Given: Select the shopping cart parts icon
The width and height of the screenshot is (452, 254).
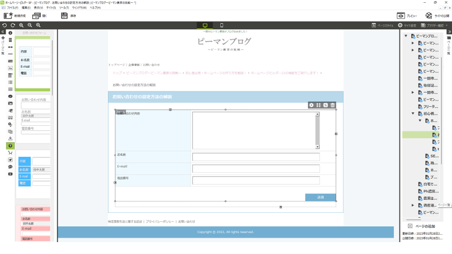Looking at the screenshot, I should click(11, 152).
